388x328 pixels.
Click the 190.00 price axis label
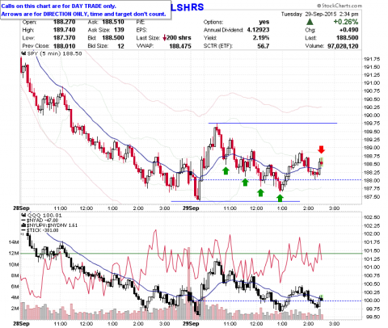coord(372,116)
